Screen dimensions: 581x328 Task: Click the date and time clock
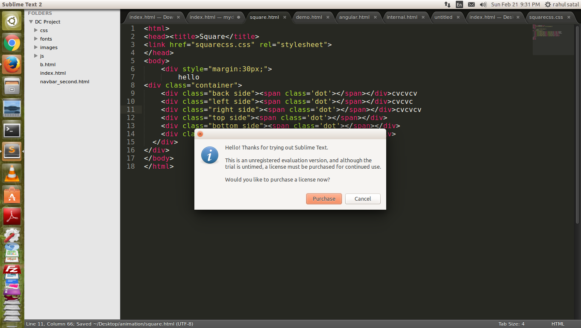tap(515, 5)
